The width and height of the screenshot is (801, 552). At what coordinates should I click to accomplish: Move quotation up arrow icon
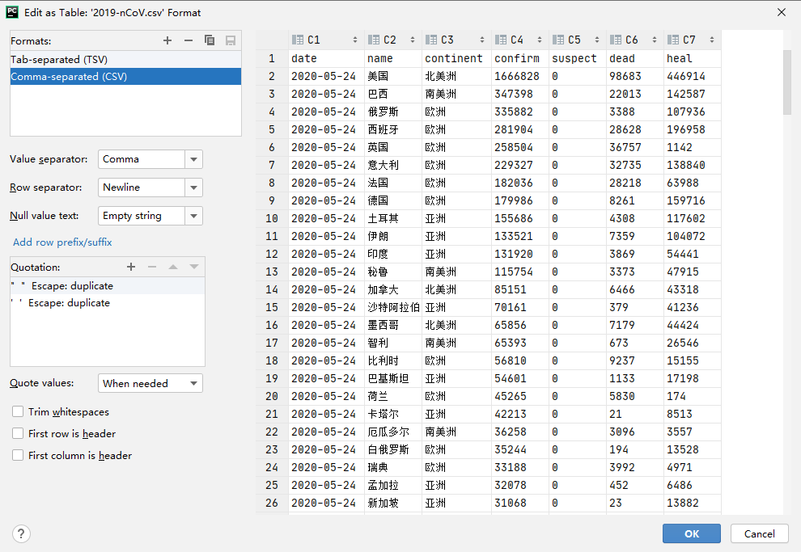(173, 267)
